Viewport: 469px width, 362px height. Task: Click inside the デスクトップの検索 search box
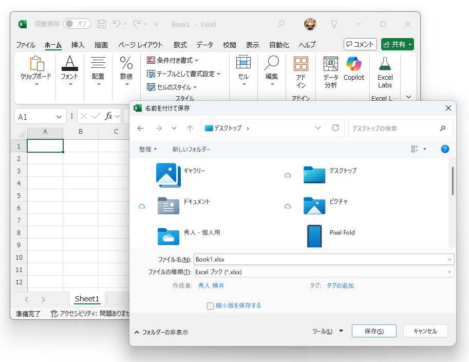click(396, 128)
